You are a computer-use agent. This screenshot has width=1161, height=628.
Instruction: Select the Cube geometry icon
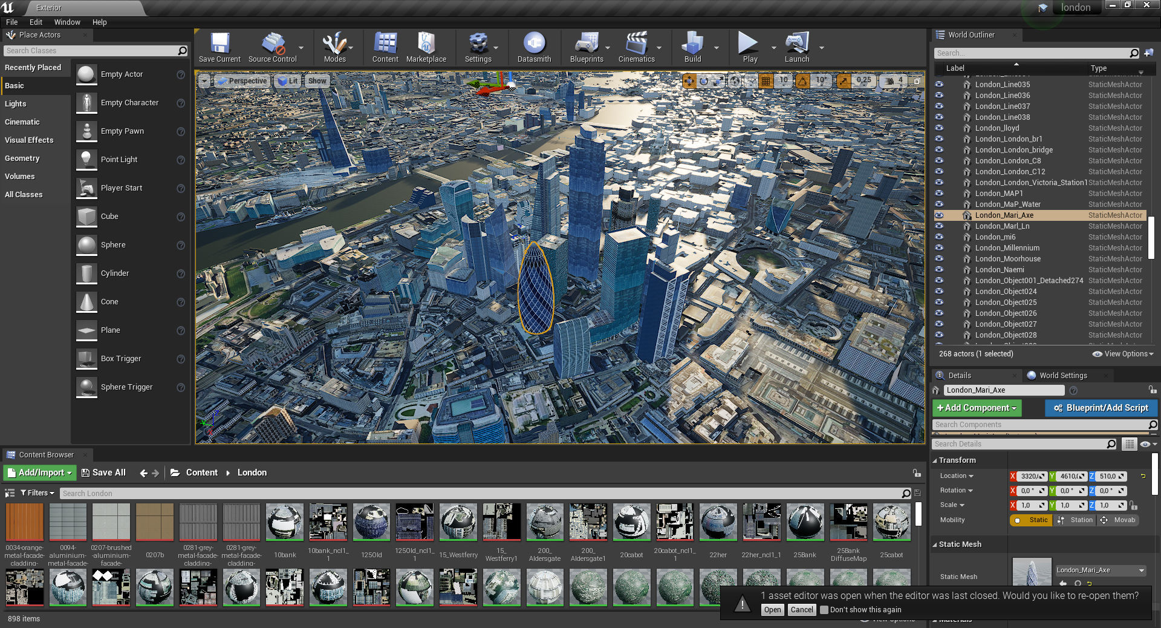86,217
